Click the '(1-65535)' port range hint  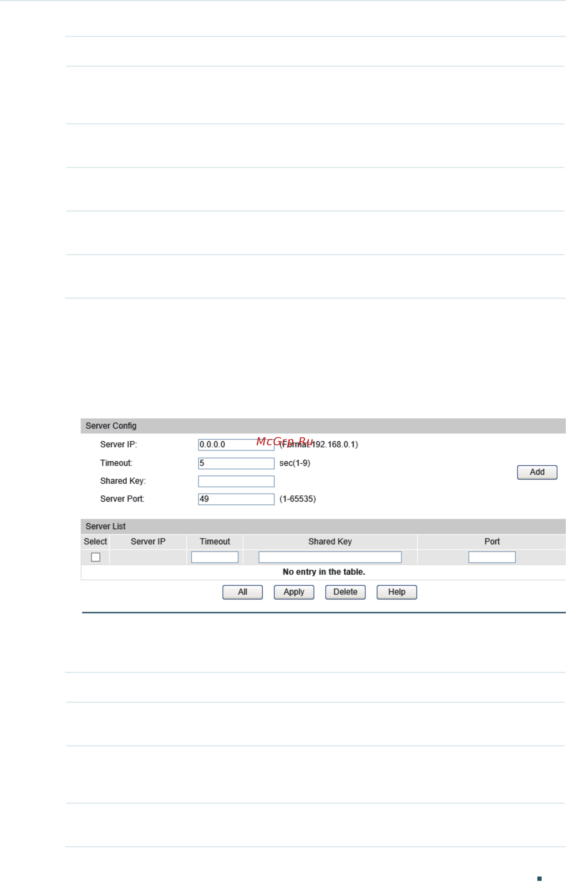pos(298,499)
